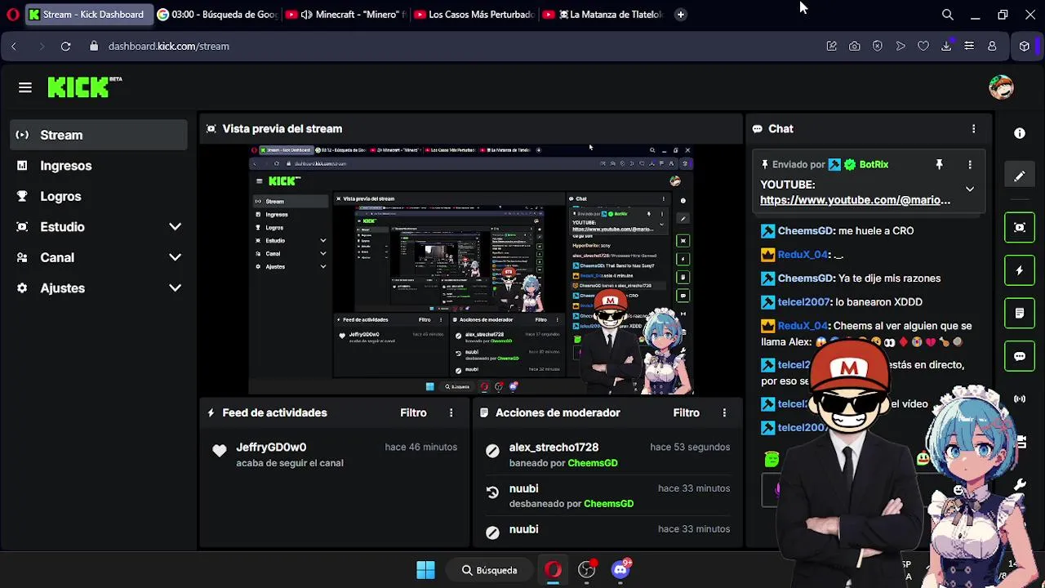Open Acciones de moderador three-dot menu
Screen dimensions: 1045x588
(x=724, y=413)
